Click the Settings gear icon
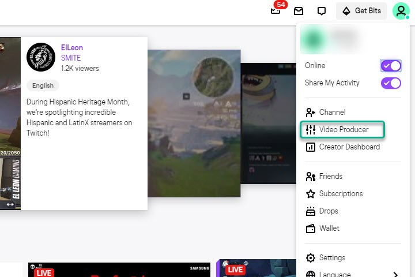 311,257
